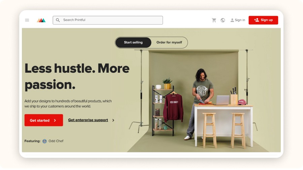The image size is (303, 170).
Task: Focus the Search Printful field
Action: tap(108, 20)
